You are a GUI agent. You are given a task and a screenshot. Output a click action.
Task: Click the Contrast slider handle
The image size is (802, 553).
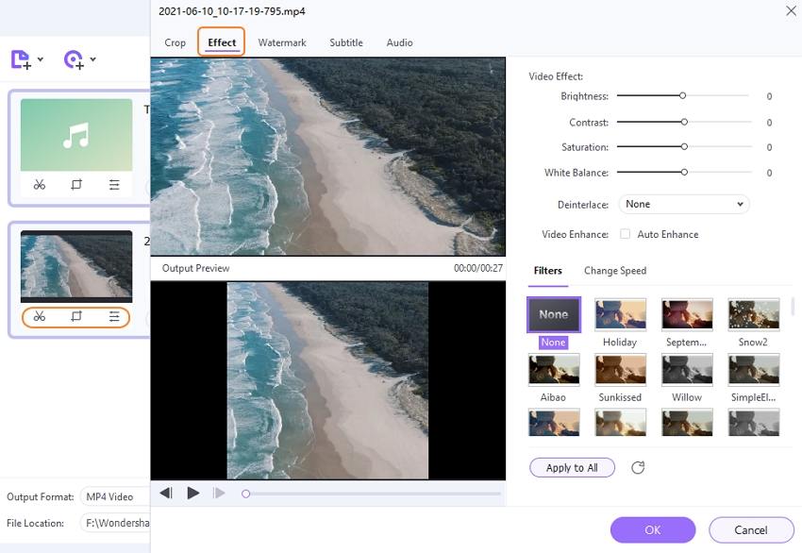pos(684,122)
